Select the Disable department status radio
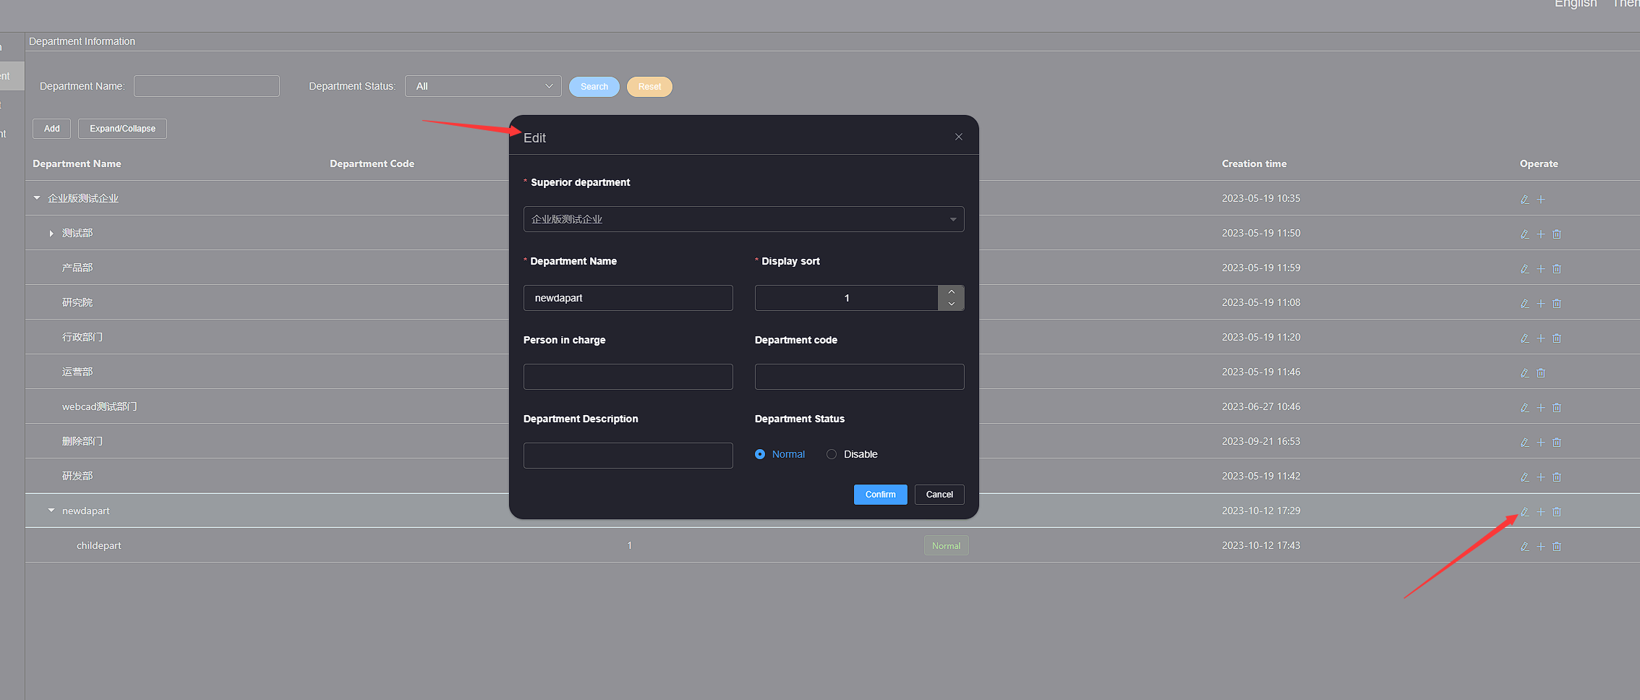This screenshot has width=1640, height=700. (832, 454)
